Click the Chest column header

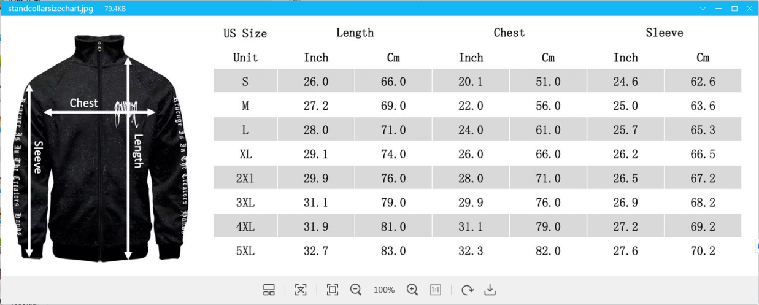509,33
